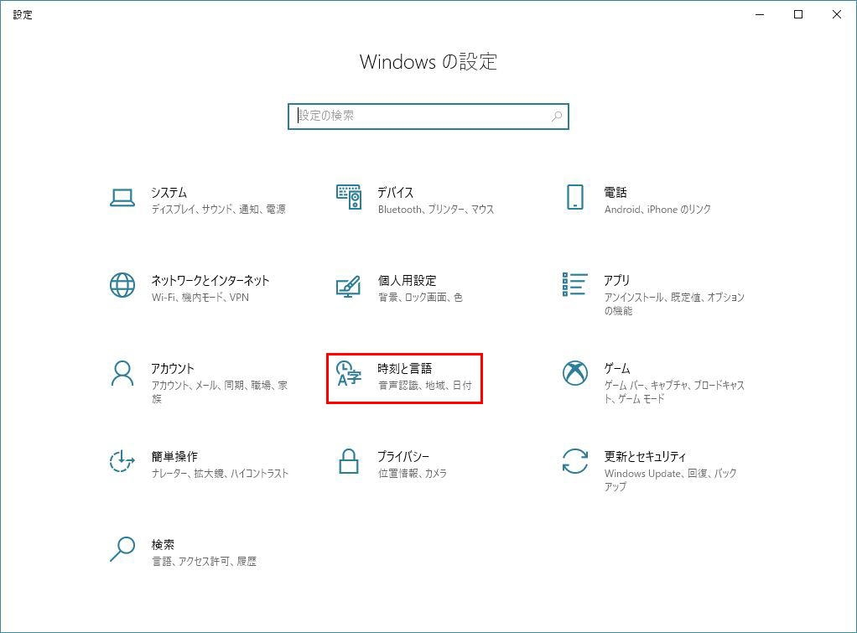
Task: Click the 時刻と言語 clock and letter icon
Action: 349,373
